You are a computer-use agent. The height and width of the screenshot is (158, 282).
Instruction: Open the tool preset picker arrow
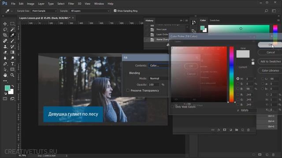(12, 11)
